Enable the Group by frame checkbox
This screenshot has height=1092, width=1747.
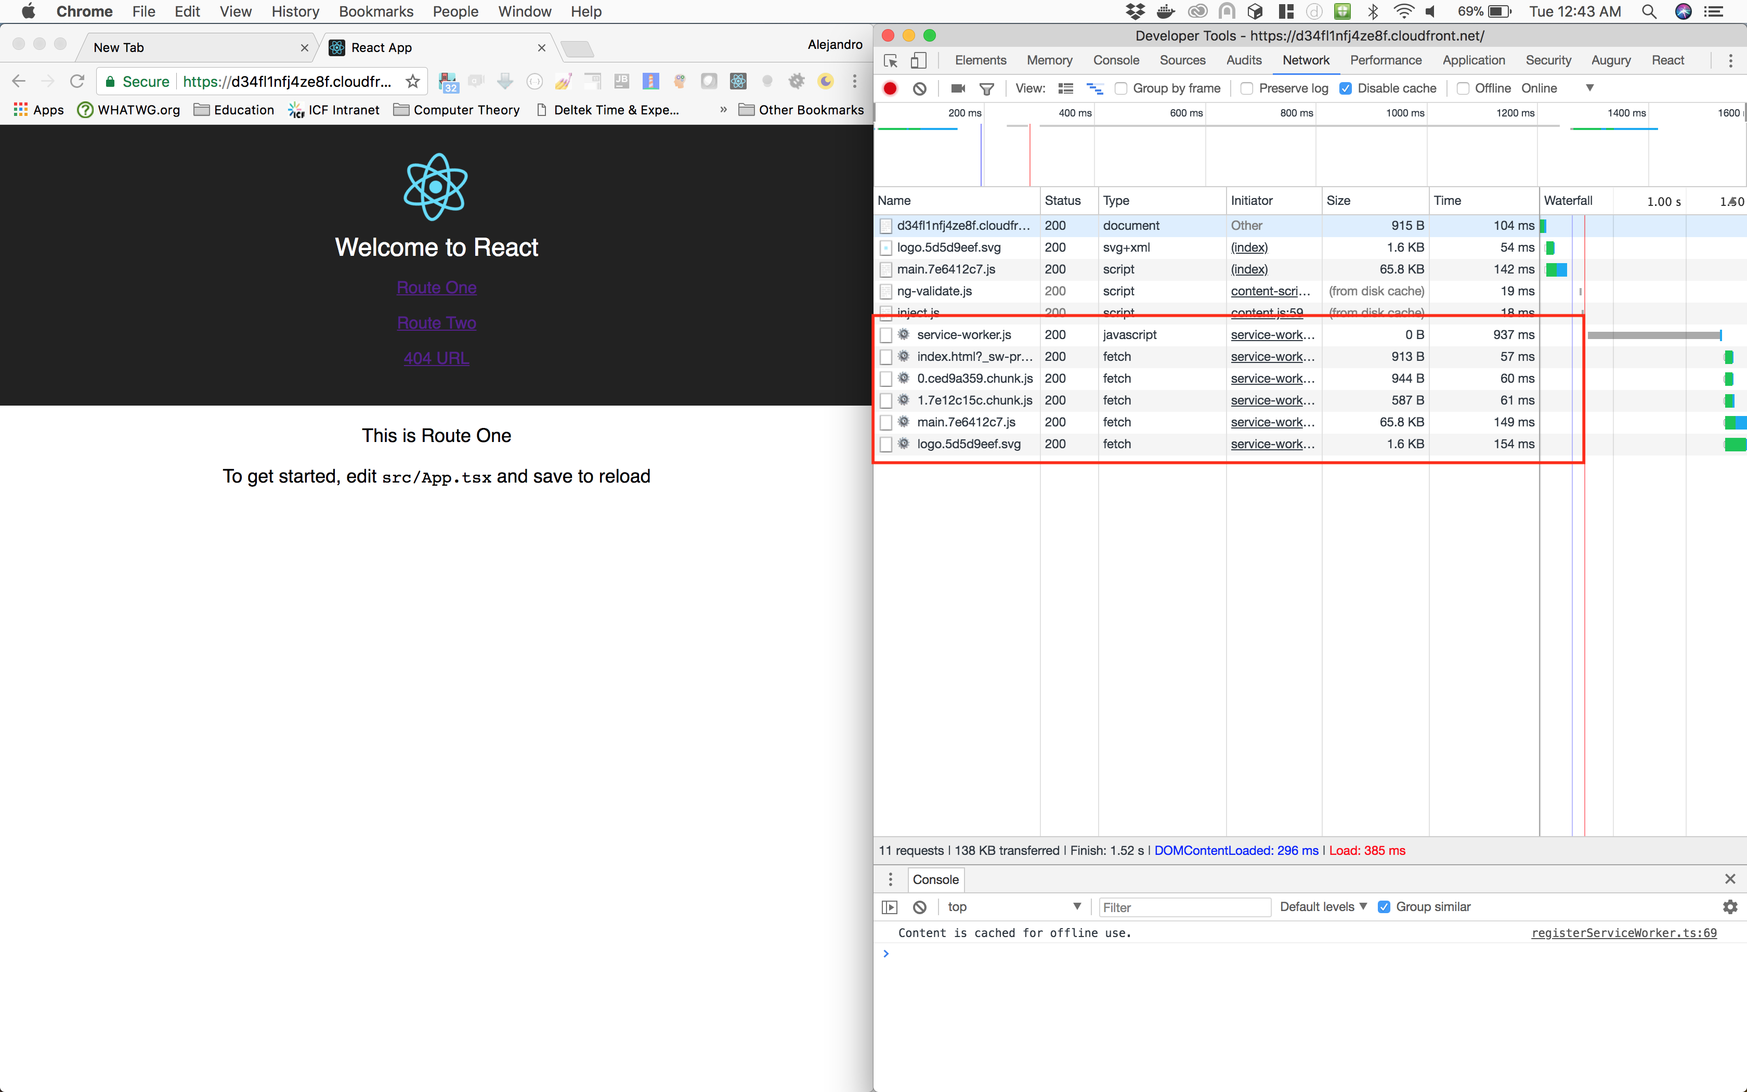(x=1121, y=88)
